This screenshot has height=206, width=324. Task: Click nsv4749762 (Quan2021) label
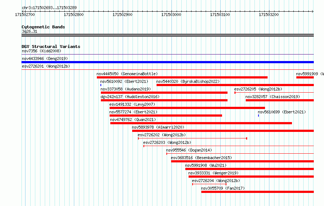pos(133,120)
